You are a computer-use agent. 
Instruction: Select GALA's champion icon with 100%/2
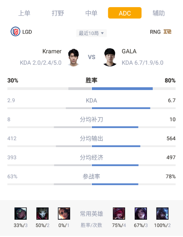click(x=162, y=214)
